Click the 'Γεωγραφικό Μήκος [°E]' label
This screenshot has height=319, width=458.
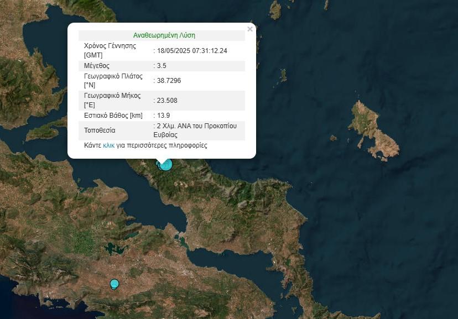point(112,100)
